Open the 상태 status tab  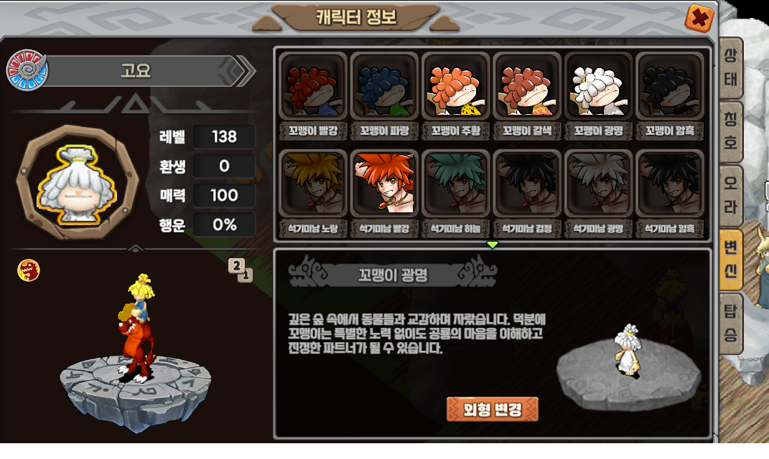[x=731, y=67]
